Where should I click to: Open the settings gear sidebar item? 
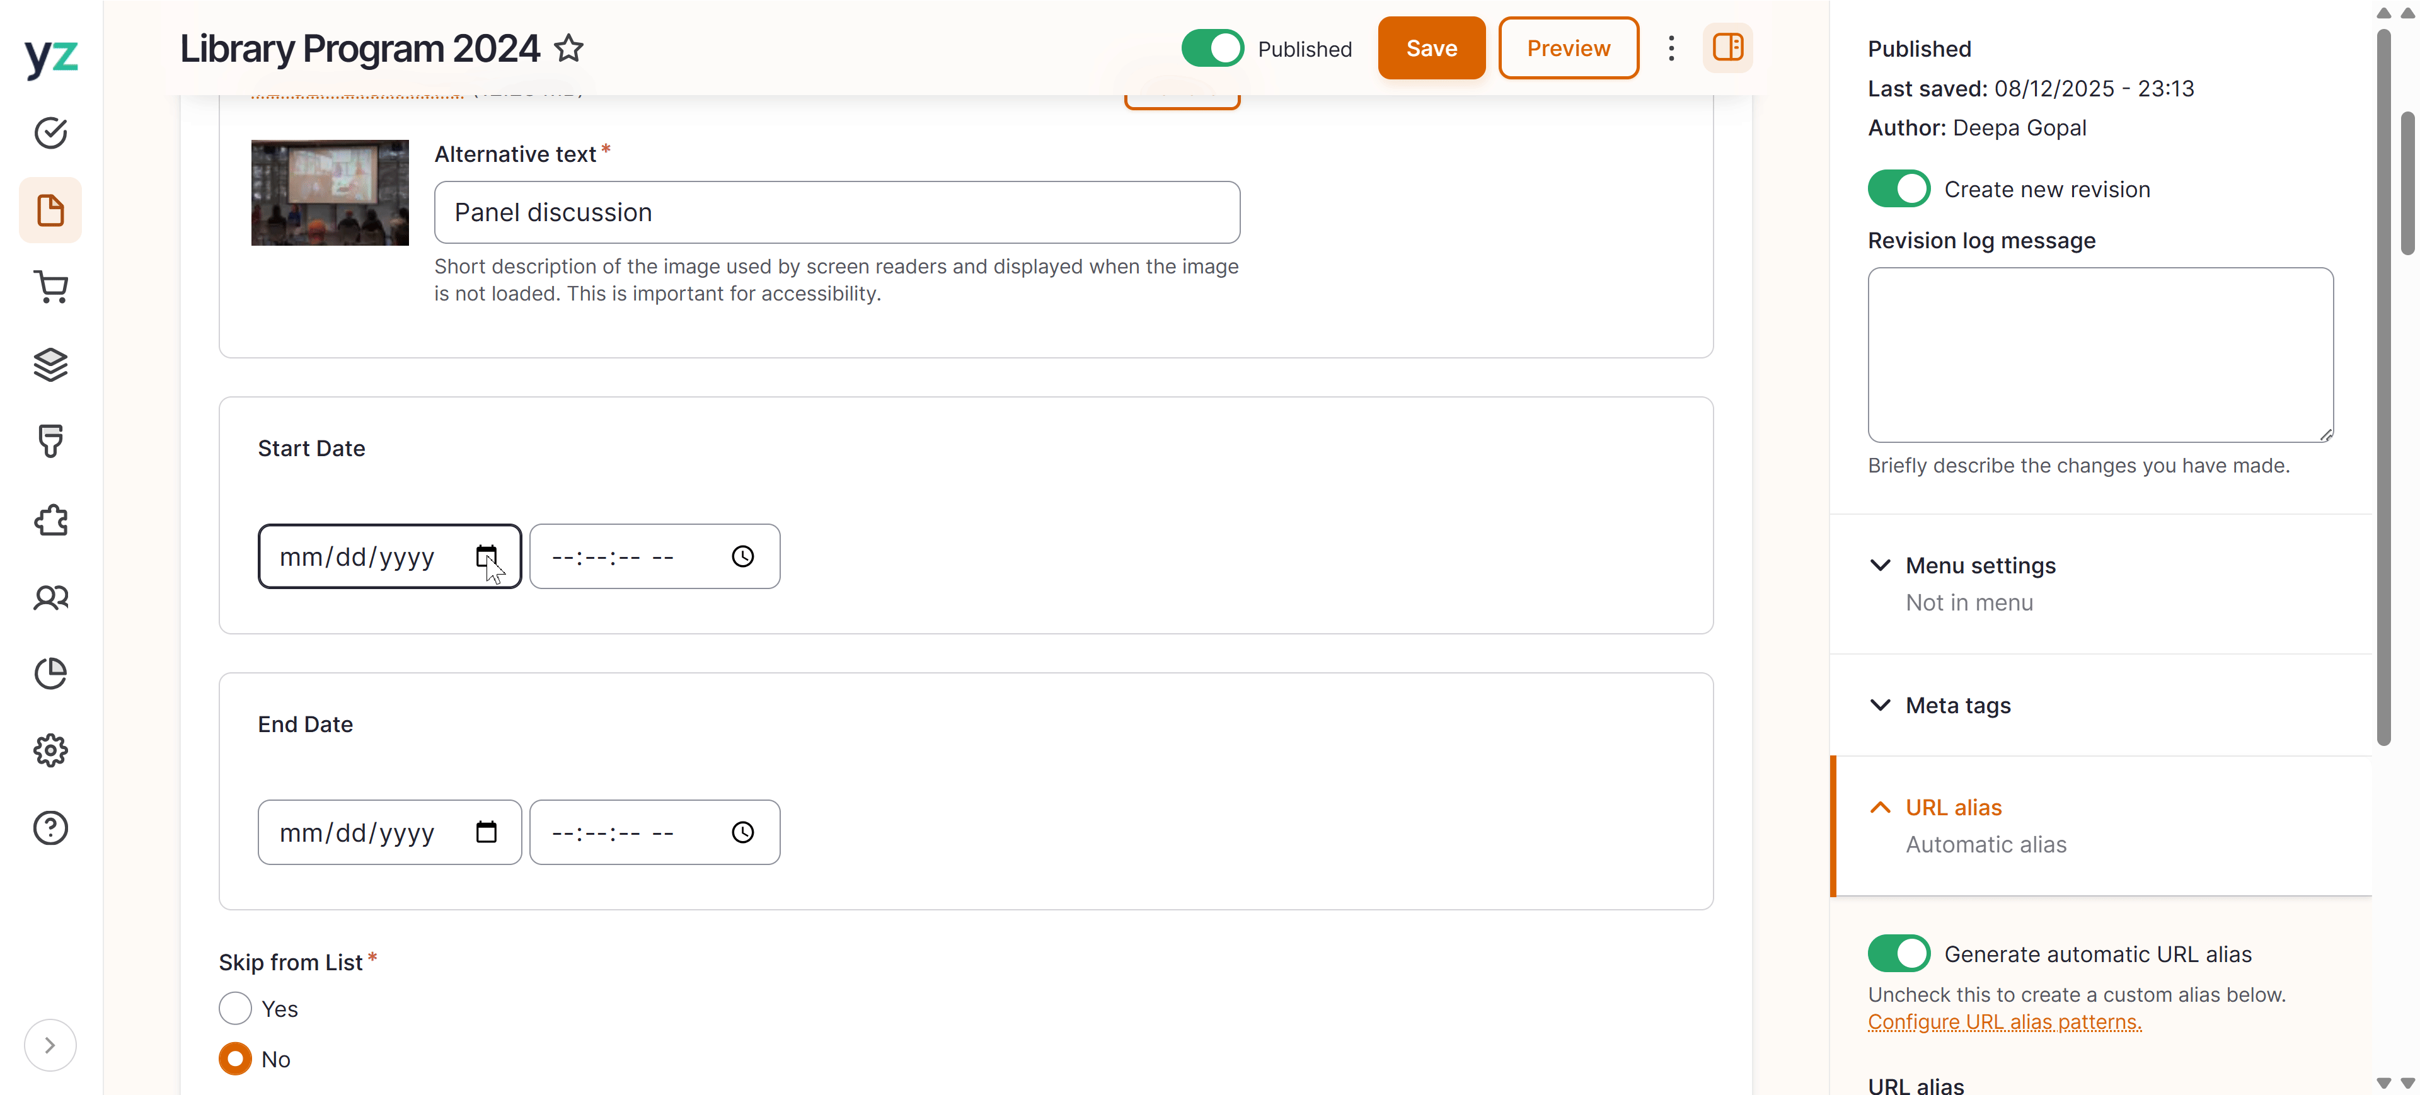(x=50, y=750)
